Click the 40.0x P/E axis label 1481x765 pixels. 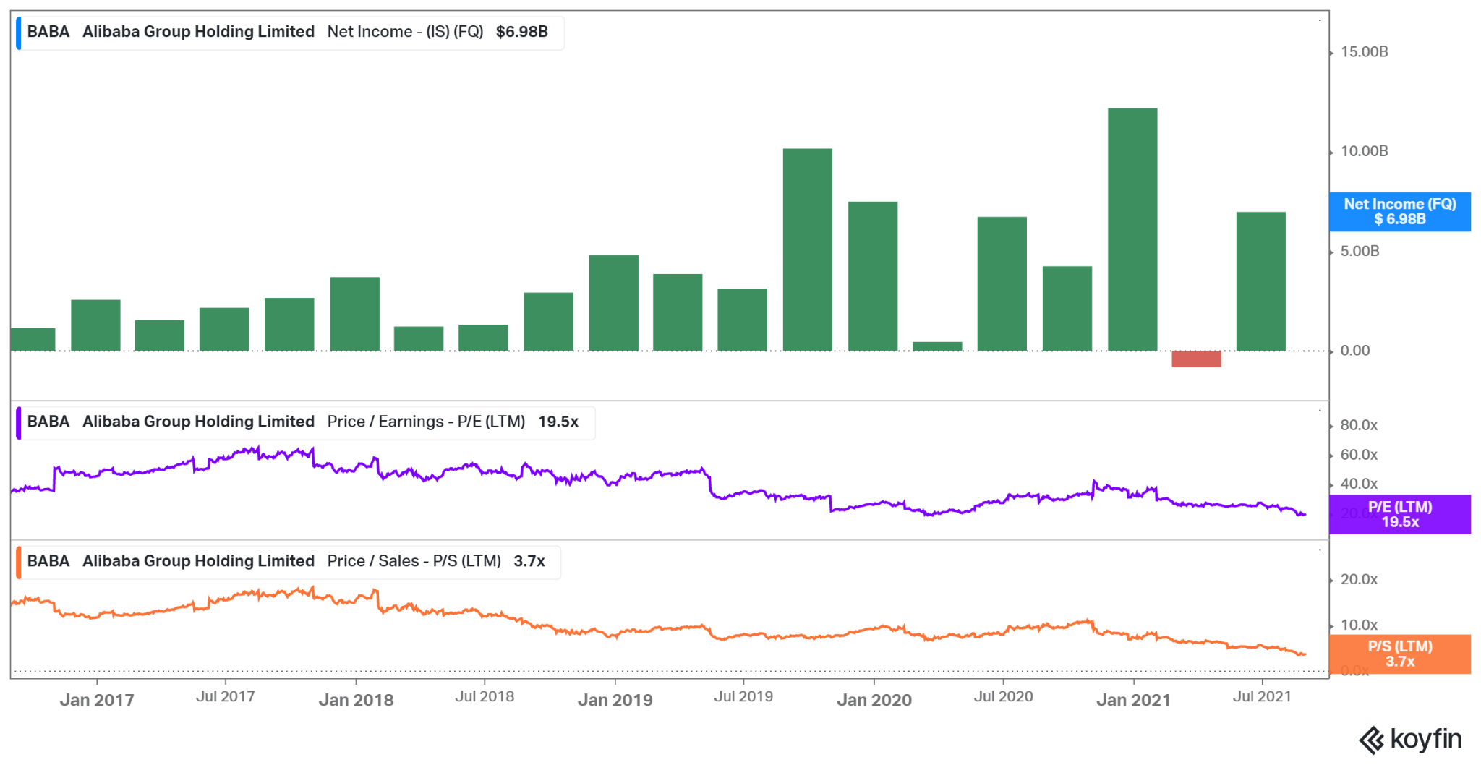tap(1359, 484)
